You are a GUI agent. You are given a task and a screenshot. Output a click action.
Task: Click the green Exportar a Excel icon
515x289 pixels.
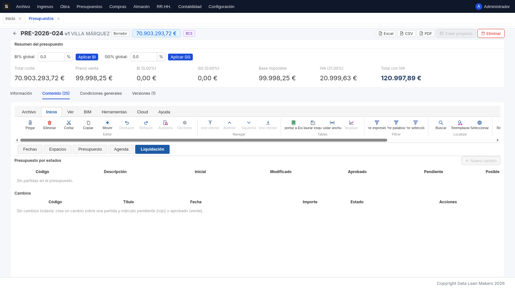(x=294, y=123)
